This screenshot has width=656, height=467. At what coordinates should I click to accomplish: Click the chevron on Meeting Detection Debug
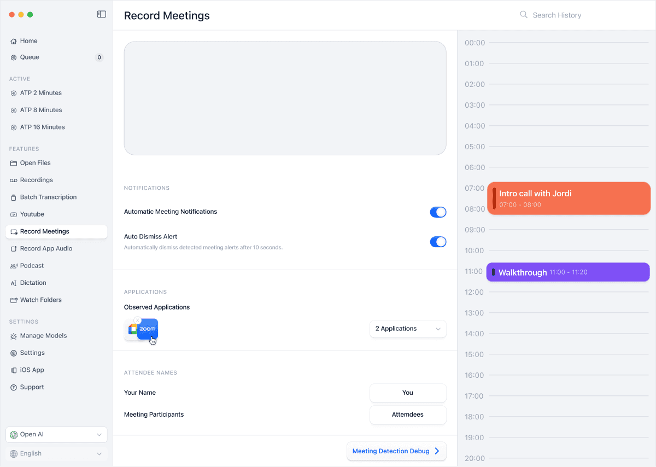pos(437,451)
